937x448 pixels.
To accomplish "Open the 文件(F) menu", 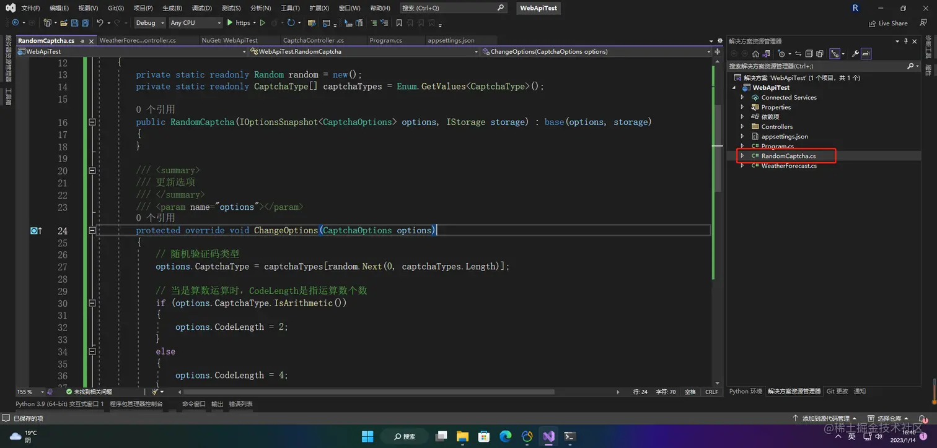I will coord(30,8).
